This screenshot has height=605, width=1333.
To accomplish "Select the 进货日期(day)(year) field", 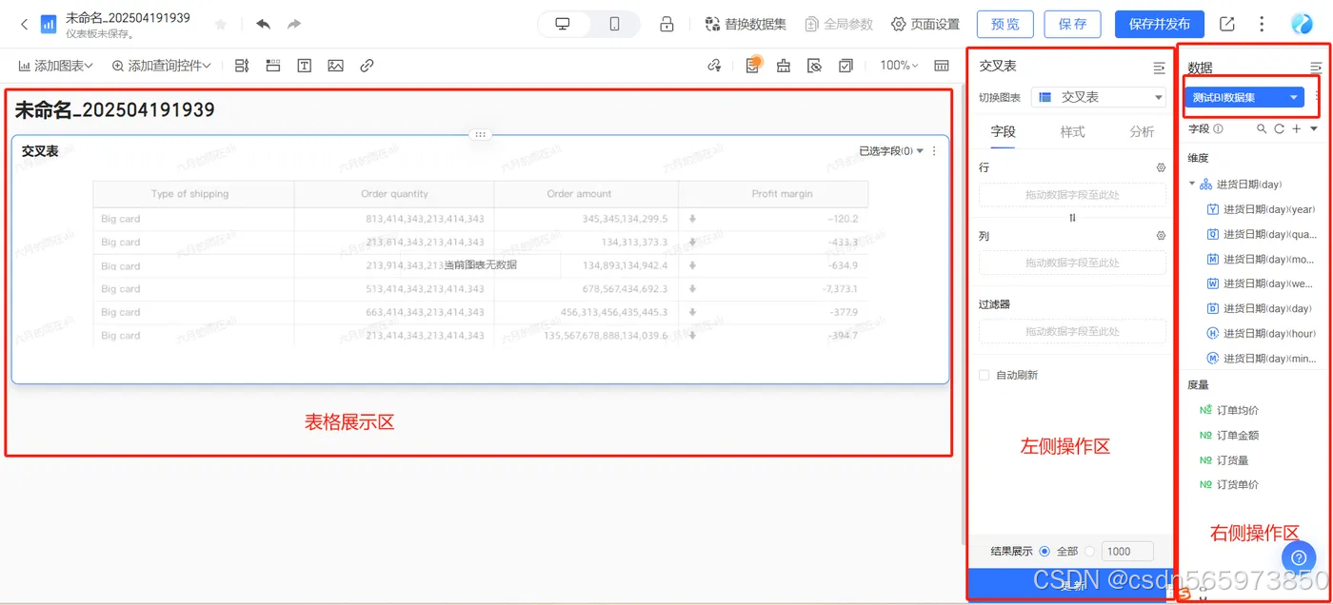I will click(x=1269, y=209).
